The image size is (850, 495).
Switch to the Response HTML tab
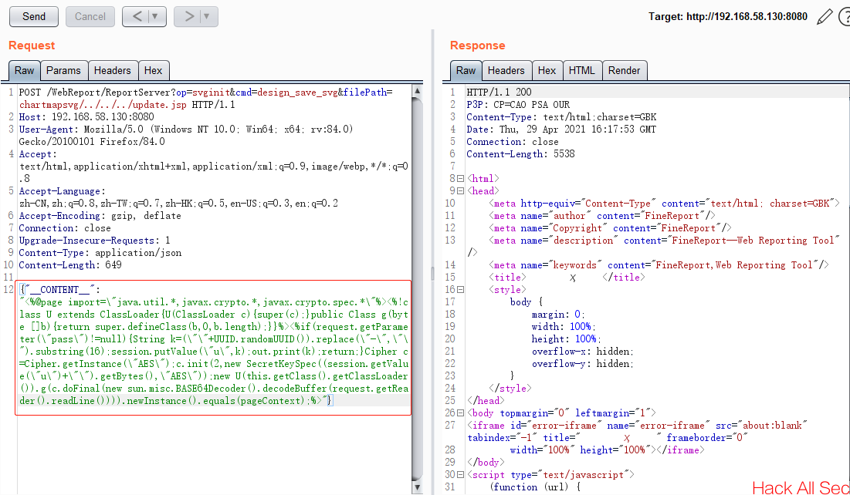pos(581,70)
